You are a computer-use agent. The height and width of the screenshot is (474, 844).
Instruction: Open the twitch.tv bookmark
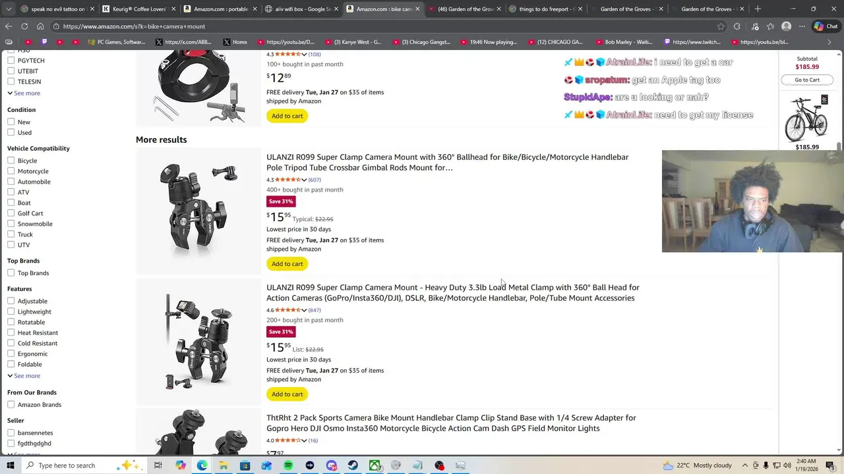click(x=692, y=42)
